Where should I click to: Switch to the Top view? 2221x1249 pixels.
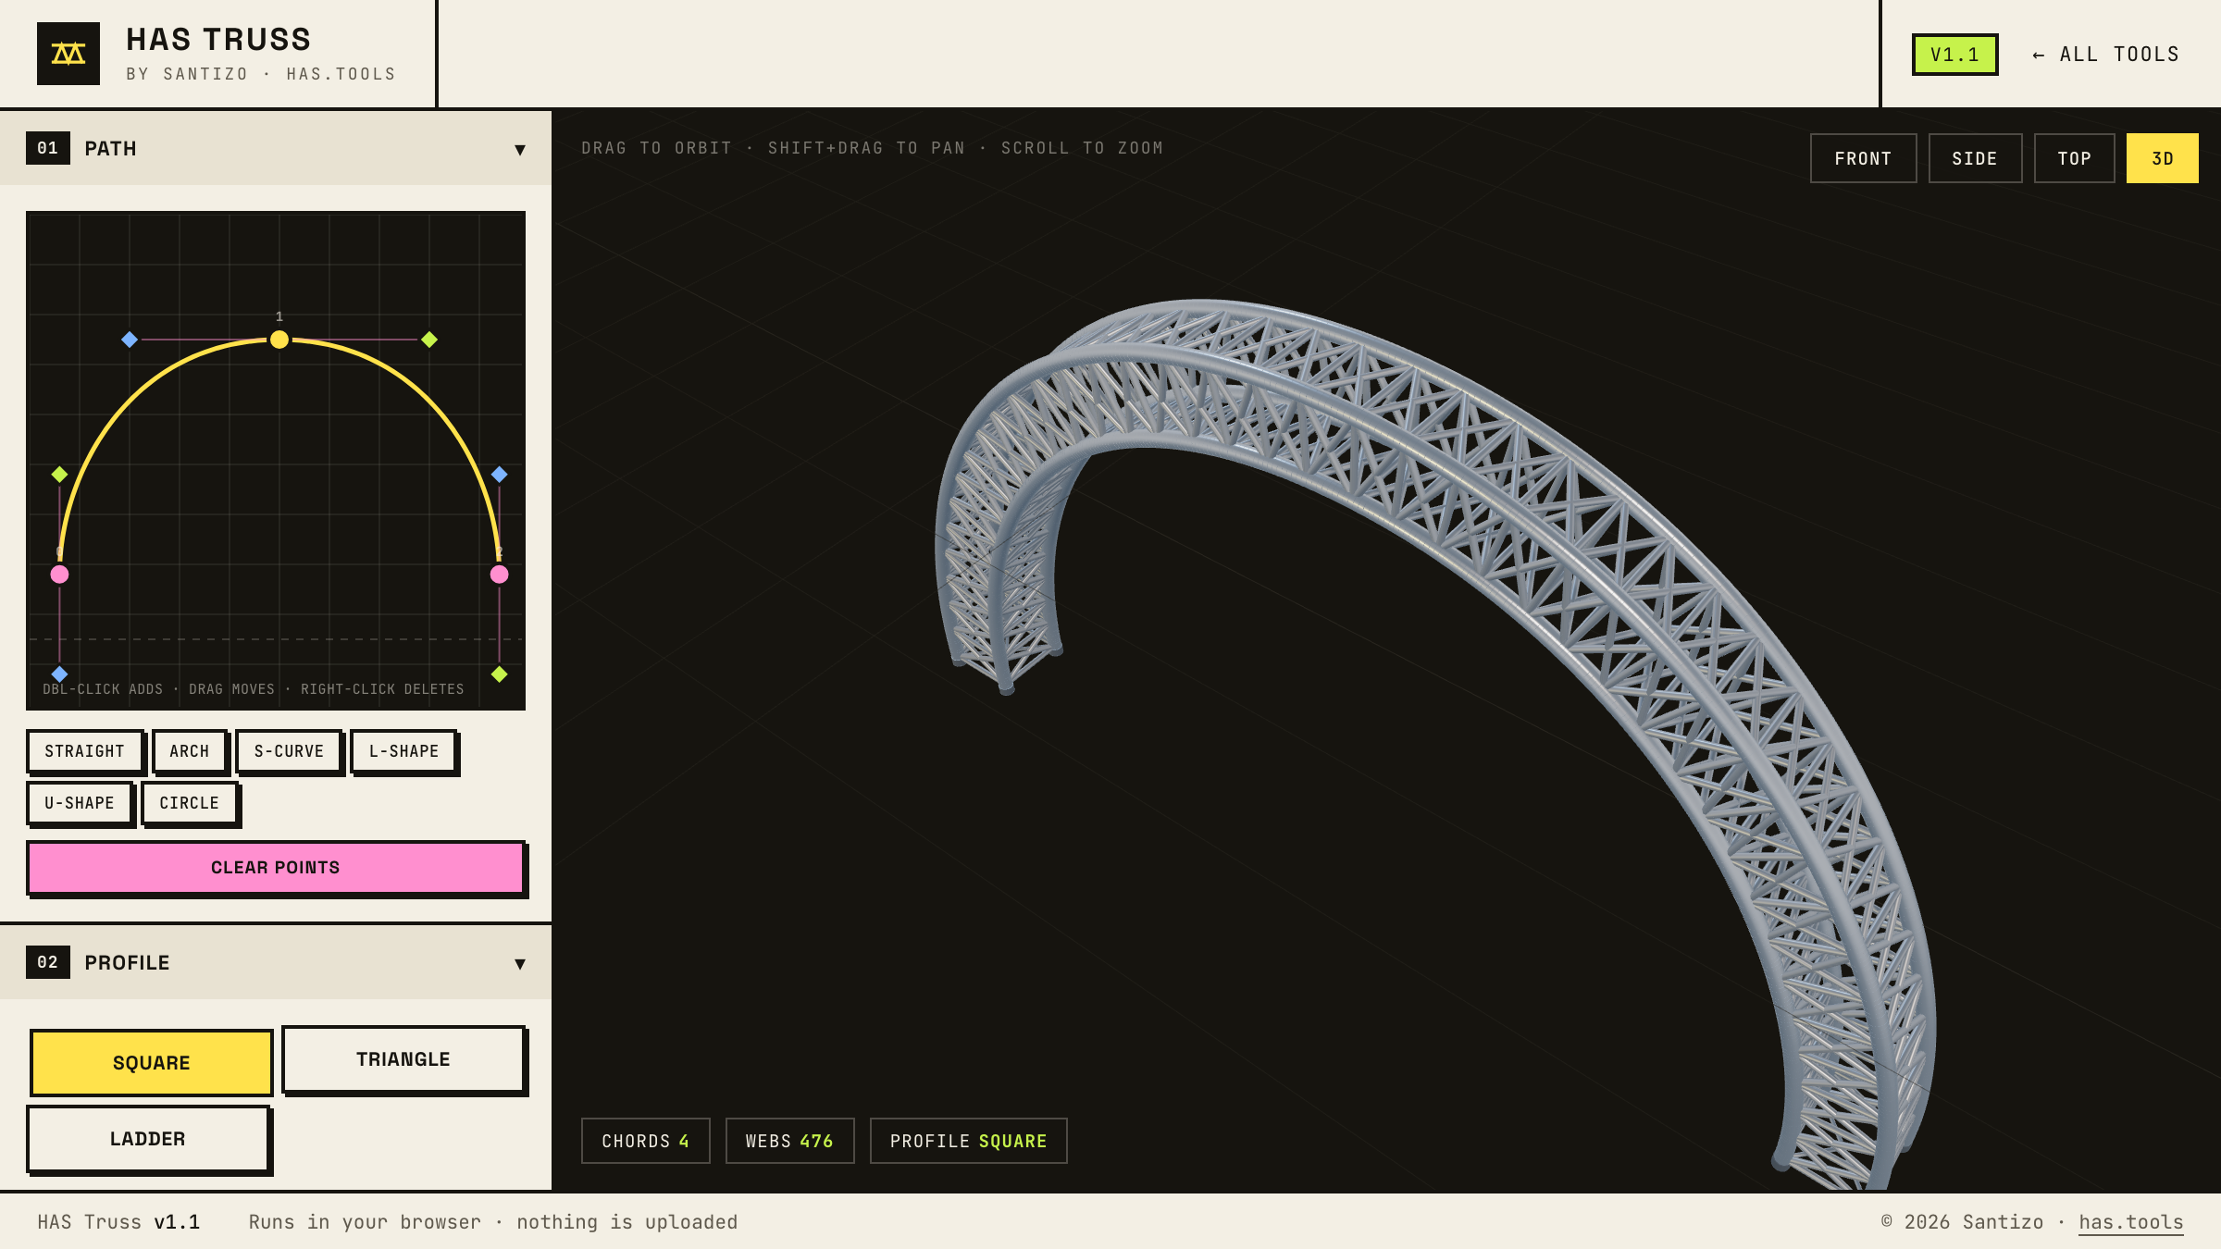coord(2074,158)
